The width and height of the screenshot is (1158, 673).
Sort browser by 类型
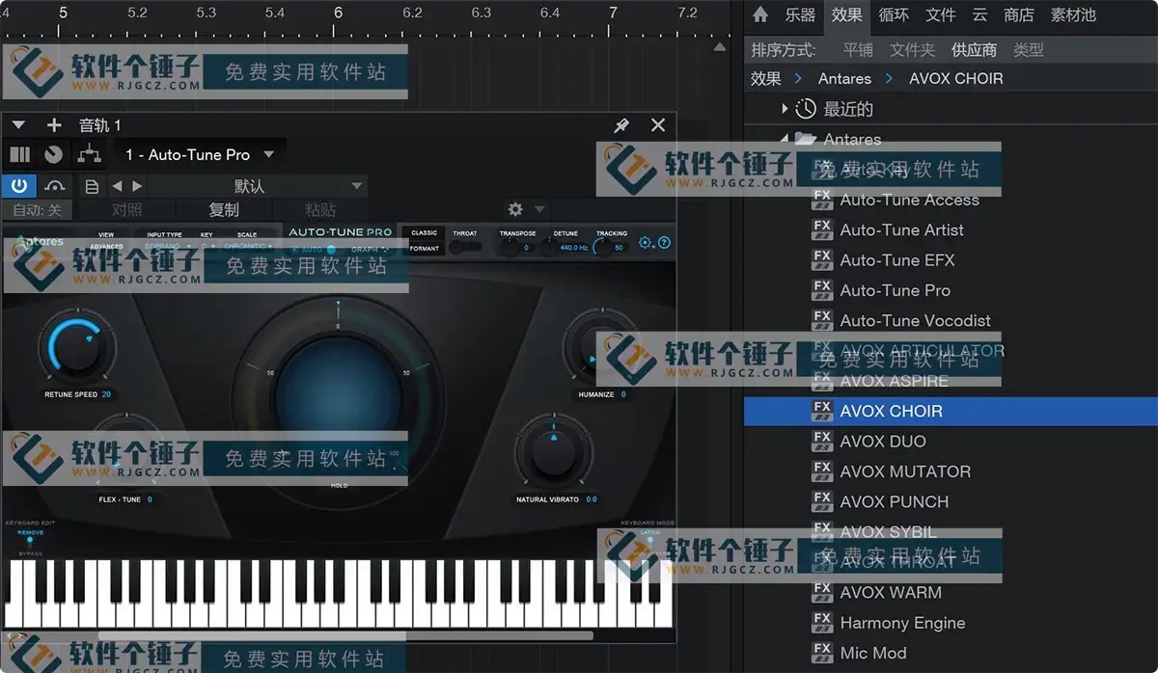(1029, 50)
